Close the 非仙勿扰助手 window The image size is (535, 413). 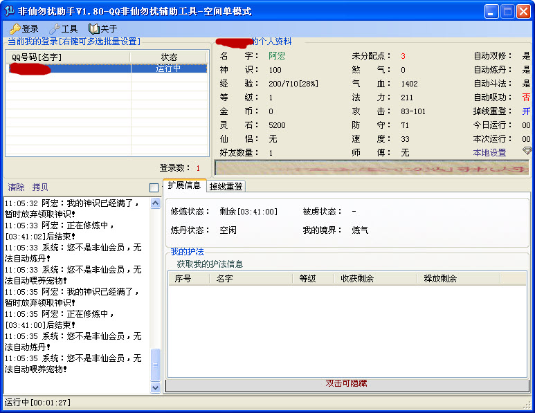tap(523, 11)
